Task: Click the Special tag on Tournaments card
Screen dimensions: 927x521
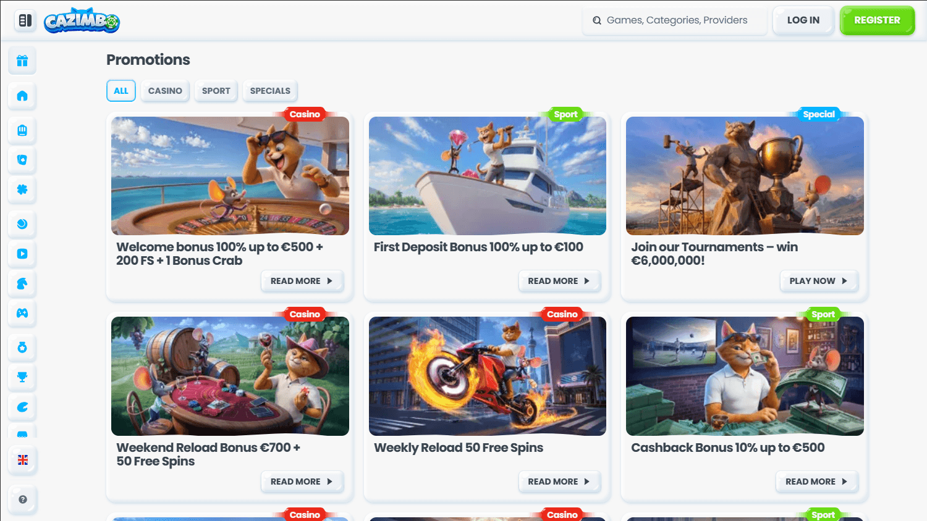Action: [x=819, y=114]
